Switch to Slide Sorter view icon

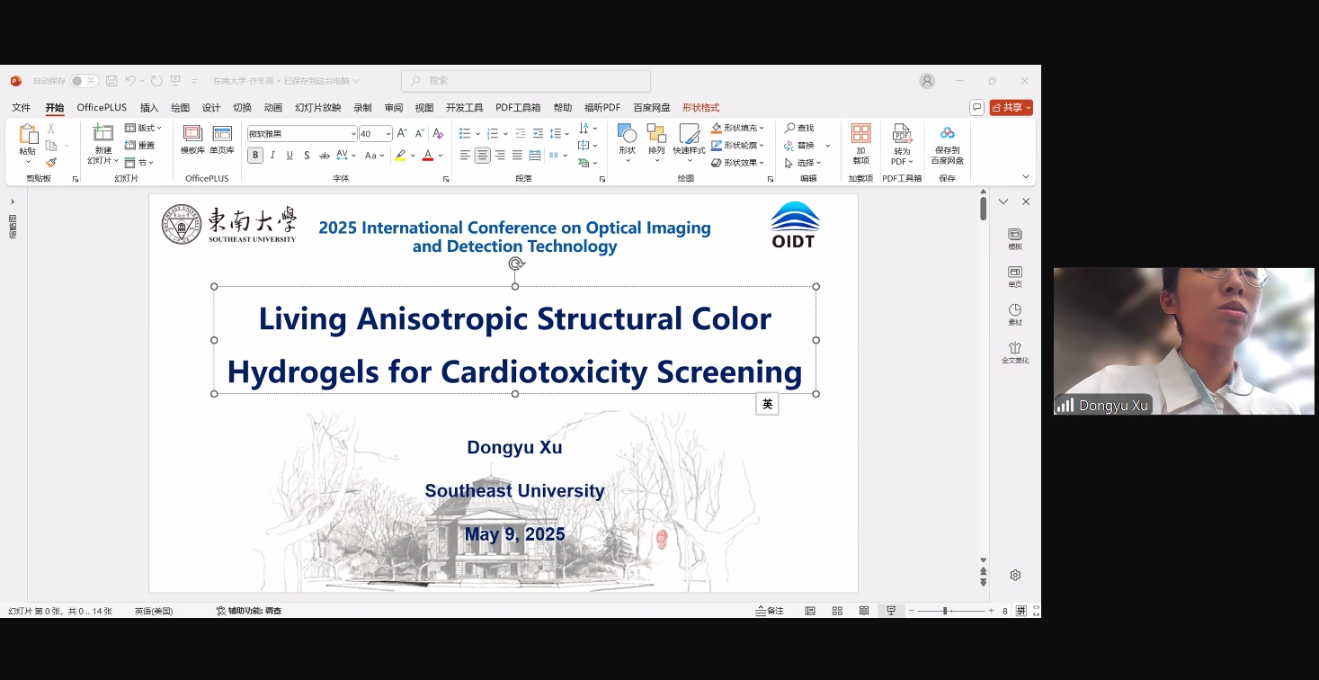837,611
